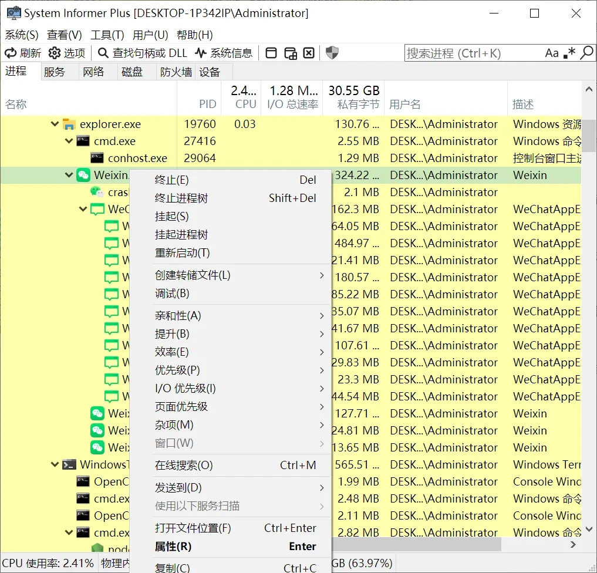Click the Refresh toolbar icon

11,53
